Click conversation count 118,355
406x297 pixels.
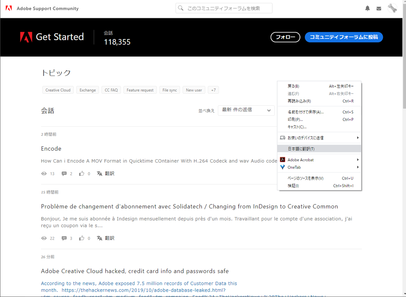[117, 42]
